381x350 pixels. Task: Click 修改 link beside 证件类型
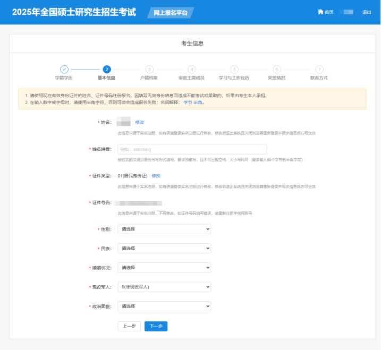pyautogui.click(x=156, y=175)
